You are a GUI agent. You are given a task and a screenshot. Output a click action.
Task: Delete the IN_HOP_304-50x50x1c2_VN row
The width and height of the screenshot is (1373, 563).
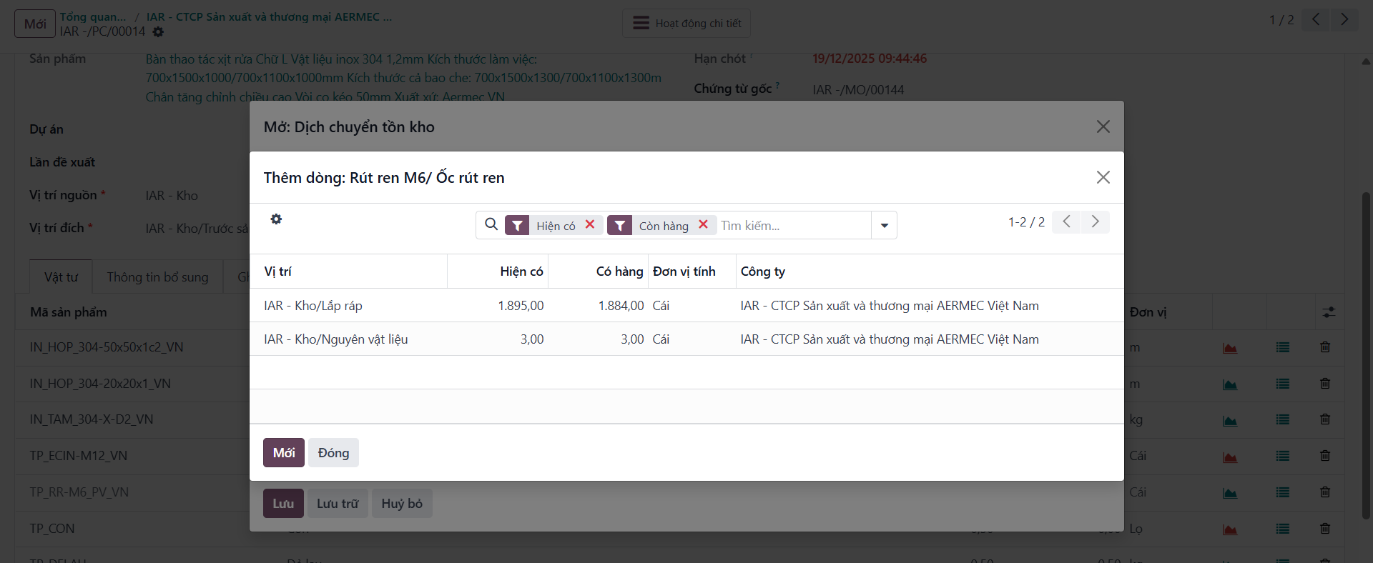(x=1325, y=347)
